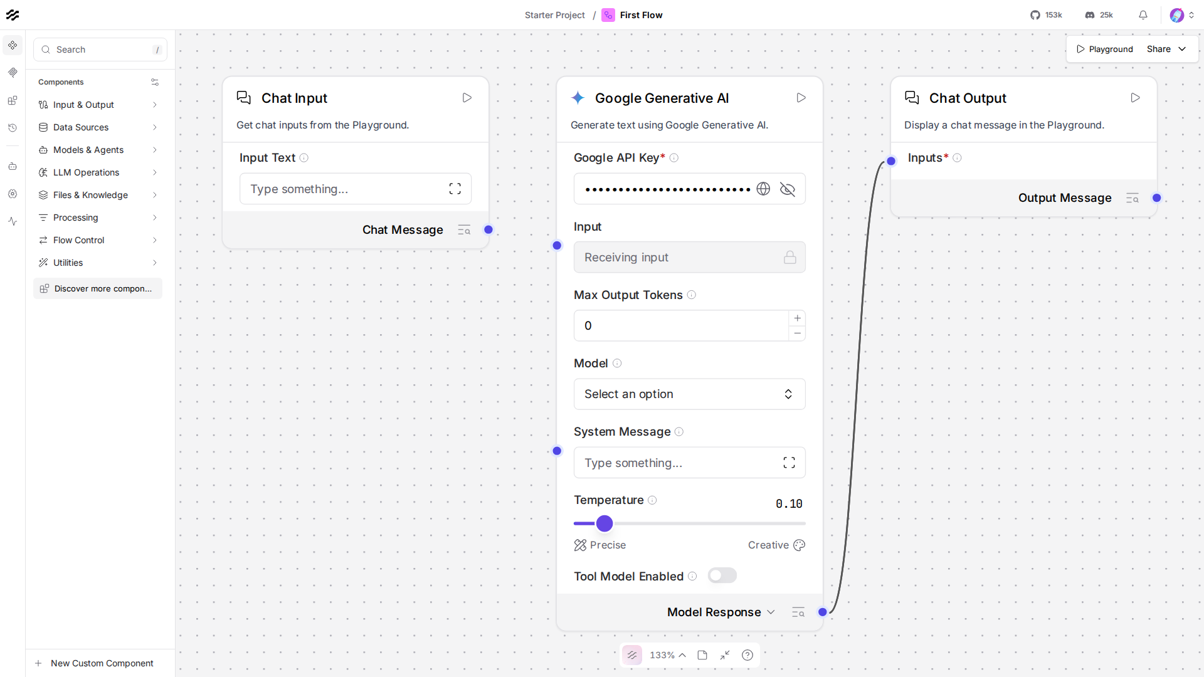Run the Chat Output component play icon
The image size is (1204, 677).
[x=1135, y=98]
